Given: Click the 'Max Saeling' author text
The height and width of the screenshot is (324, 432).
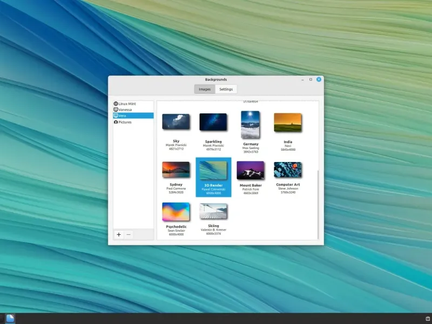Looking at the screenshot, I should coord(251,148).
